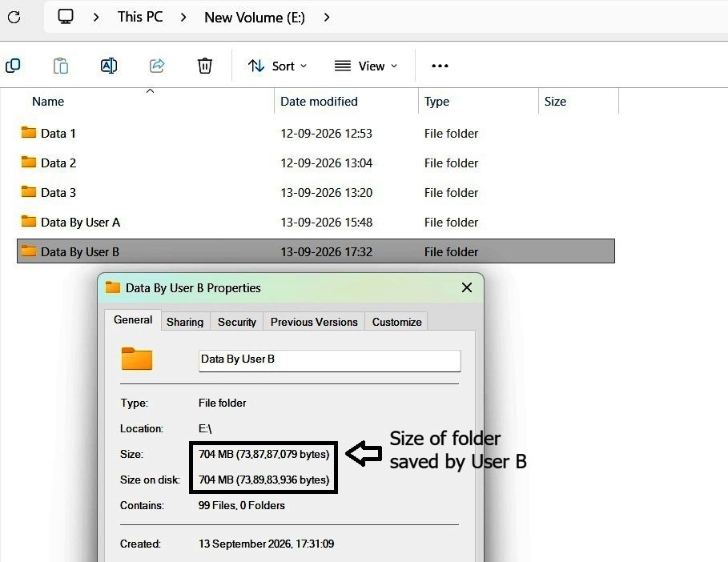Select the Data 2 folder name

[58, 163]
